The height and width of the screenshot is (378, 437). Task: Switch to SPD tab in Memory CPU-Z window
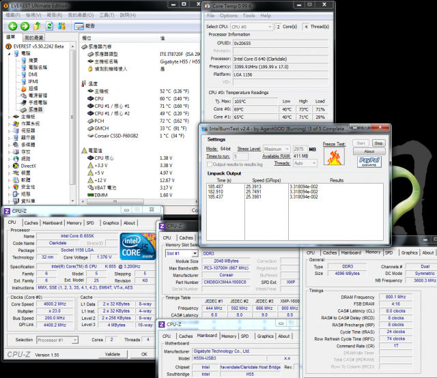(x=389, y=252)
